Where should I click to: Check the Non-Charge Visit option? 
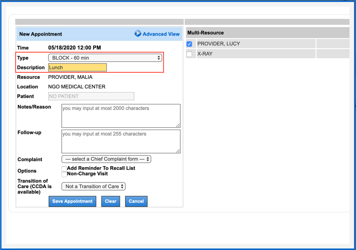pyautogui.click(x=64, y=174)
